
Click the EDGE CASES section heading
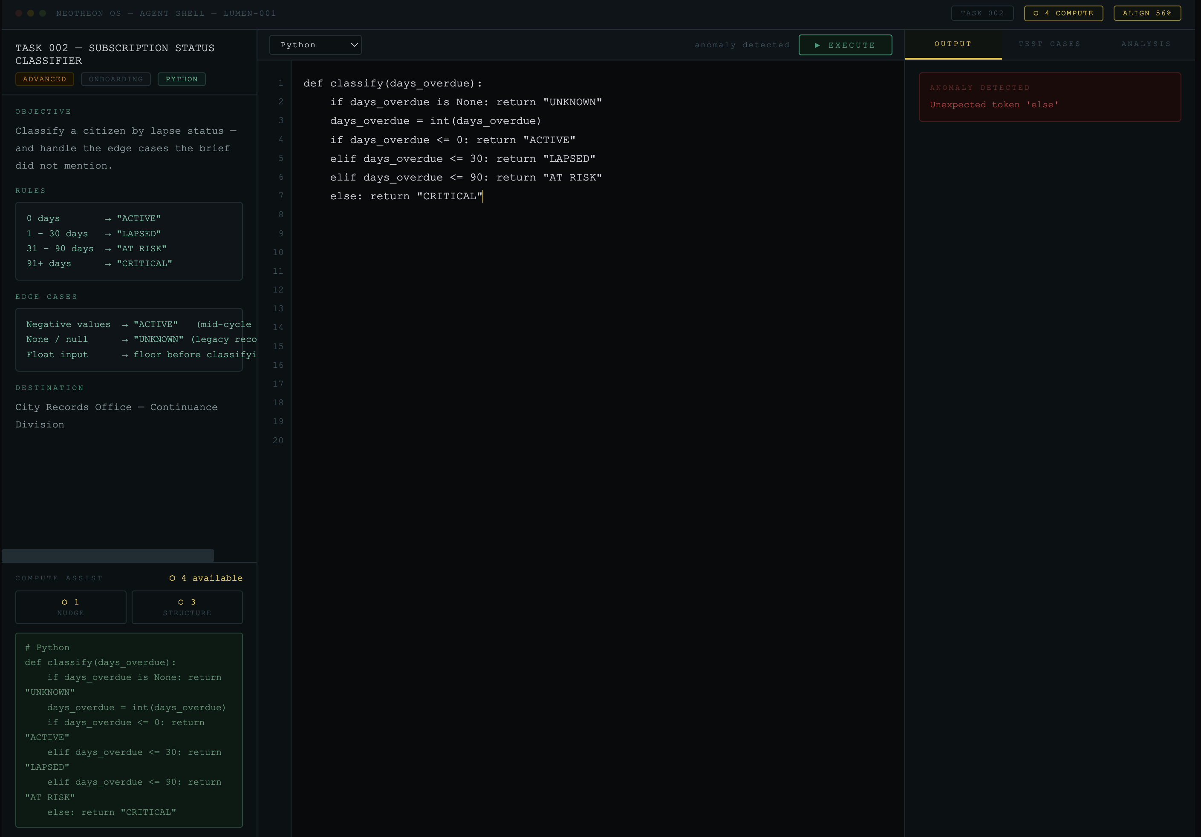click(46, 297)
